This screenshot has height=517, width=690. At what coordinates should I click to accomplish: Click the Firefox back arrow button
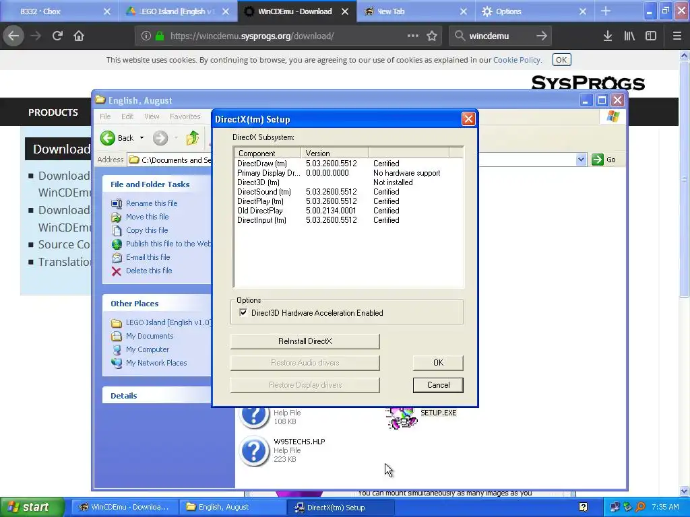click(x=13, y=36)
